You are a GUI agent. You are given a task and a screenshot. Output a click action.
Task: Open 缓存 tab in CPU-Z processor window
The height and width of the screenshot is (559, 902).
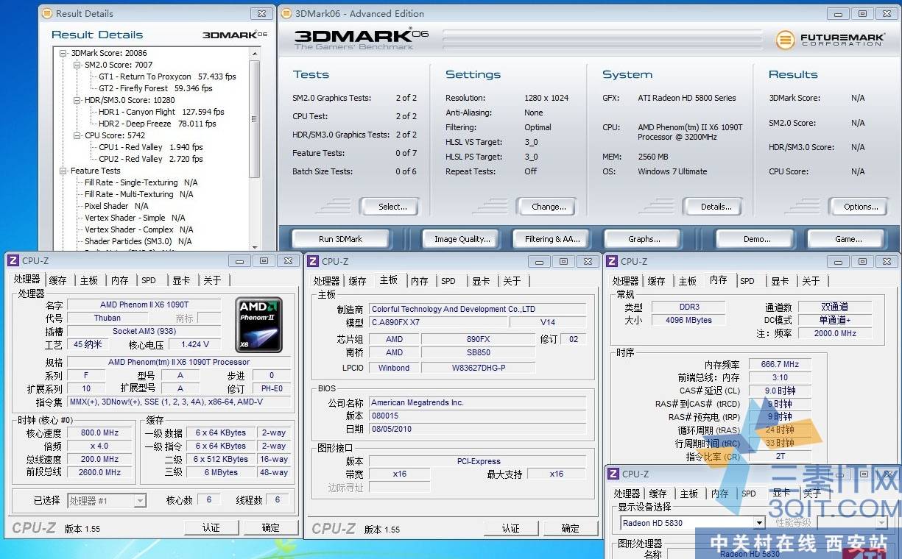pos(57,280)
